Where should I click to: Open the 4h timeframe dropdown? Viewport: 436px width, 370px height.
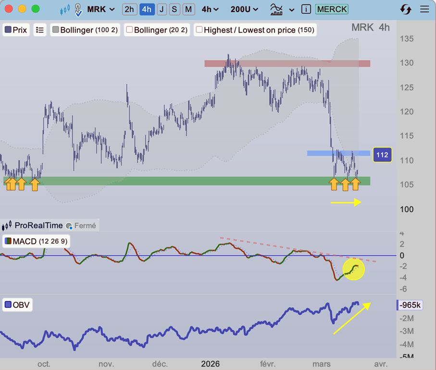(210, 10)
